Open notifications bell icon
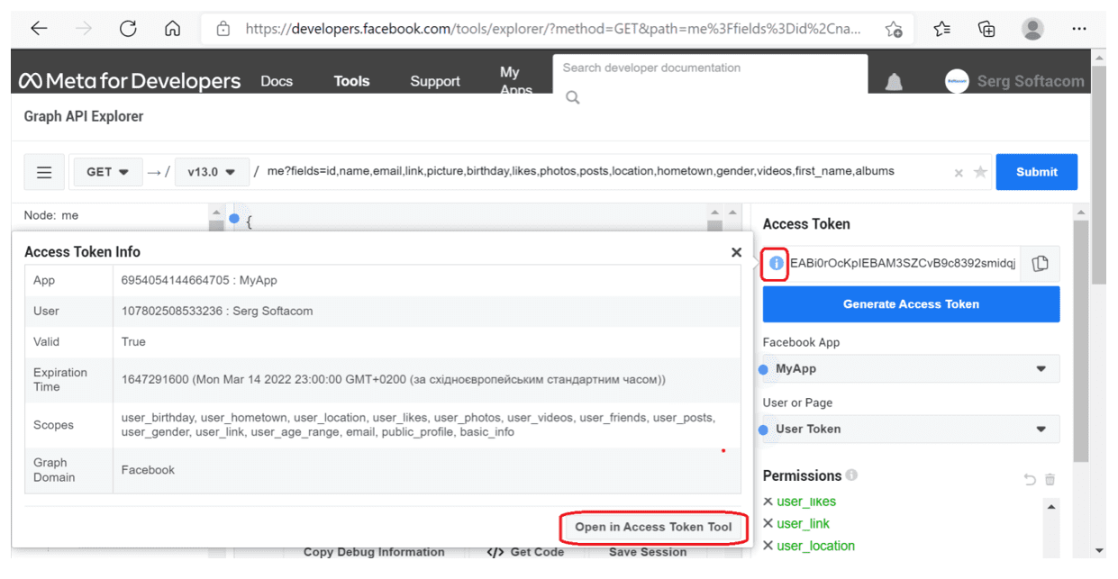Image resolution: width=1118 pixels, height=579 pixels. (x=894, y=82)
